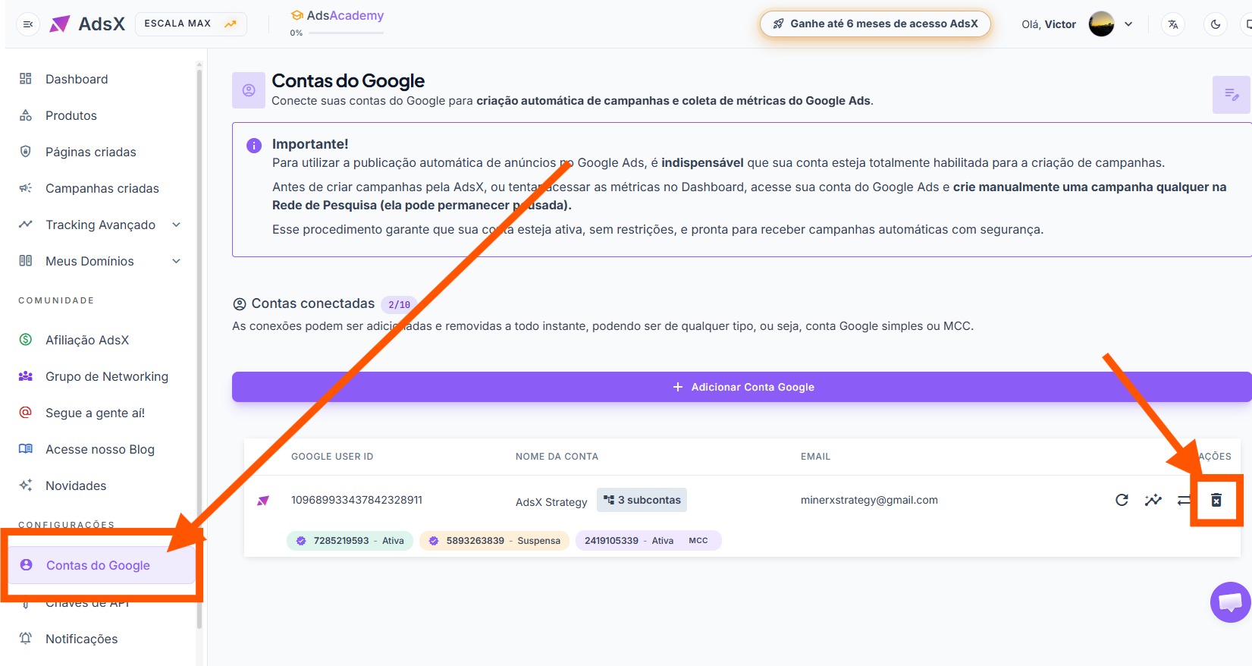Click the Importante info icon
Image resolution: width=1252 pixels, height=666 pixels.
click(254, 145)
